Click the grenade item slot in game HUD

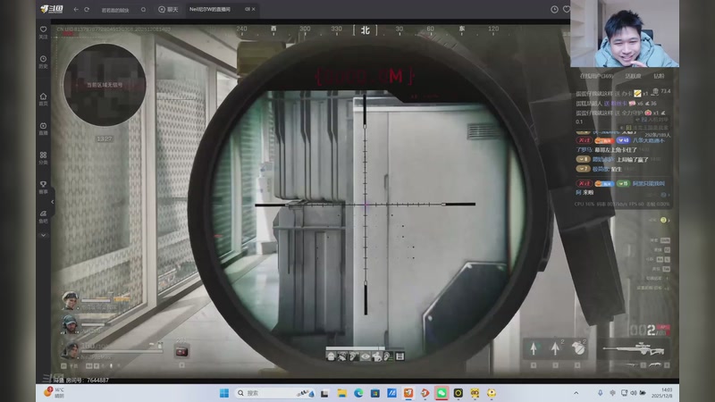pos(578,348)
